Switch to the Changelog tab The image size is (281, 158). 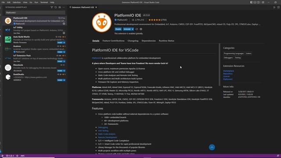[x=133, y=41]
